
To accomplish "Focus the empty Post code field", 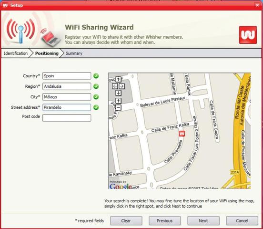I will (x=67, y=118).
